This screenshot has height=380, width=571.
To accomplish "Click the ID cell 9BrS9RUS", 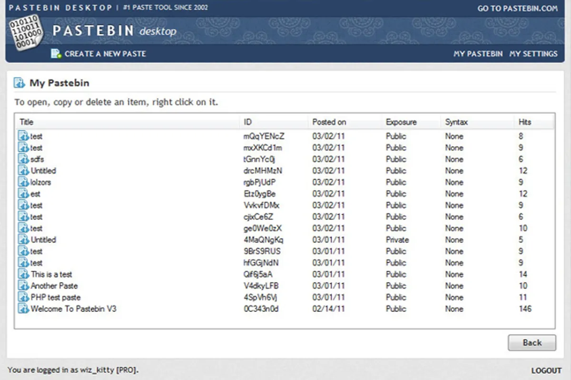I will (x=262, y=251).
